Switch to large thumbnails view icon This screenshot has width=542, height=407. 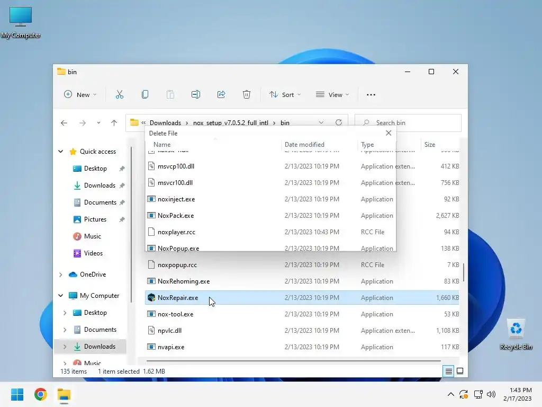[460, 371]
